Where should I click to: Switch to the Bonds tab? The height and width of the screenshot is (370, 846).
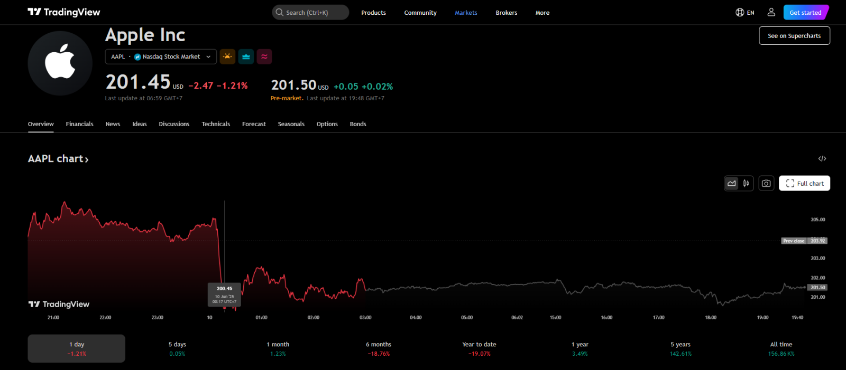tap(358, 124)
